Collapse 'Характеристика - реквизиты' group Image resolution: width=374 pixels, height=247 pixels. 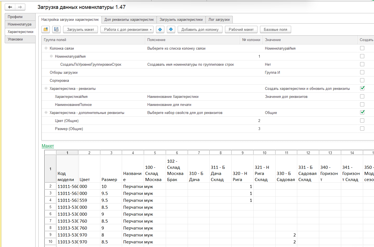point(46,88)
